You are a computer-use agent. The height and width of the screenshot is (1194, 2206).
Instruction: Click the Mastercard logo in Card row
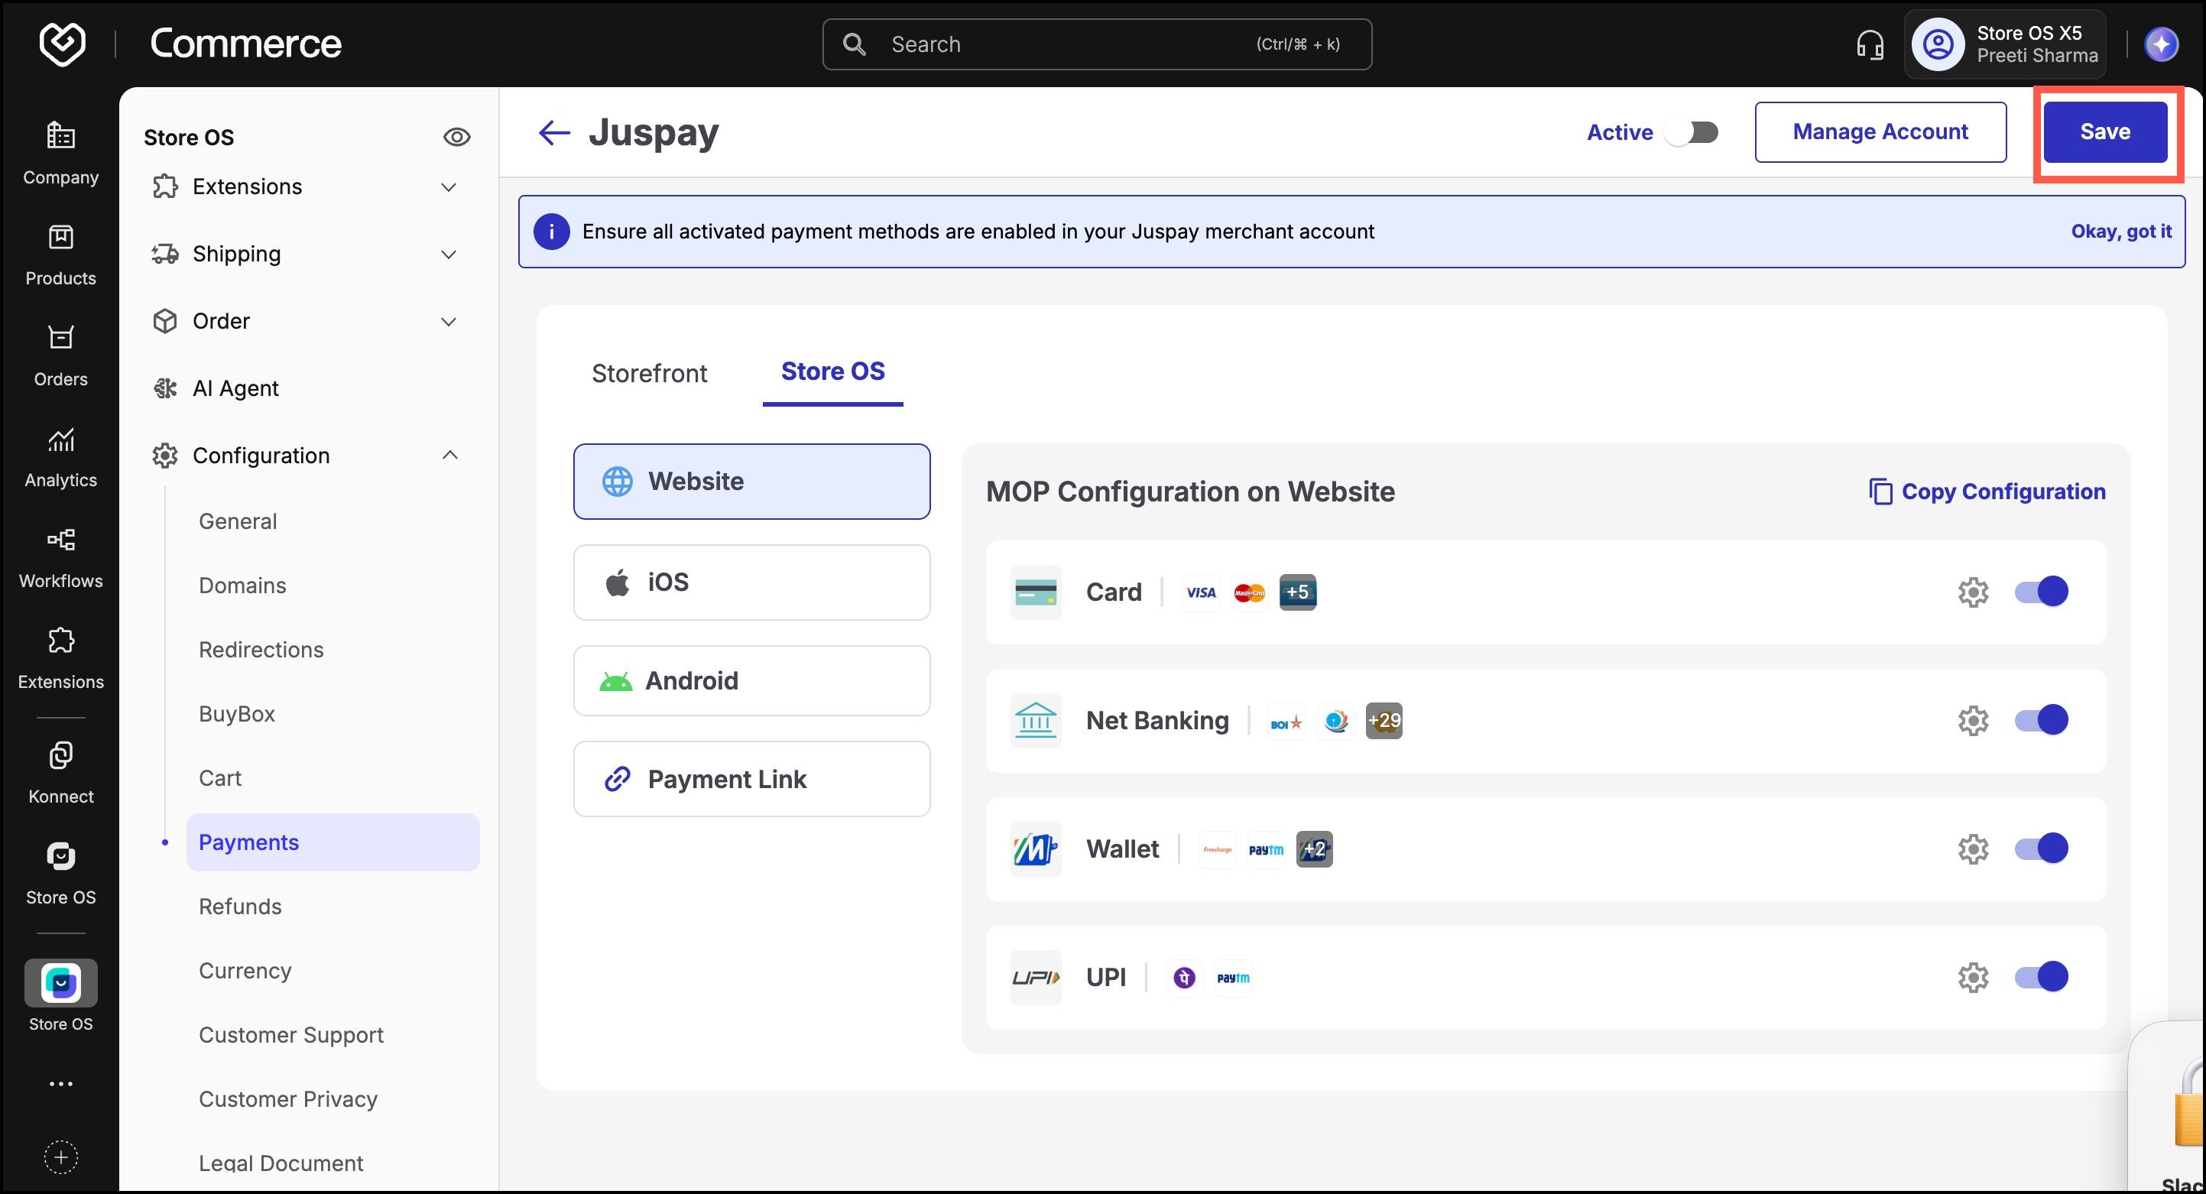[x=1250, y=592]
